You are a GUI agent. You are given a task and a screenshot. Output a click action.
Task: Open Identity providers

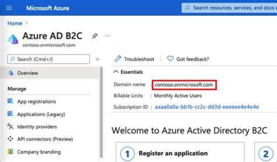pyautogui.click(x=37, y=127)
